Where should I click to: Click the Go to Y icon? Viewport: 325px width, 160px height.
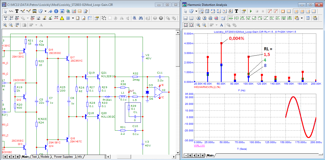click(204, 18)
